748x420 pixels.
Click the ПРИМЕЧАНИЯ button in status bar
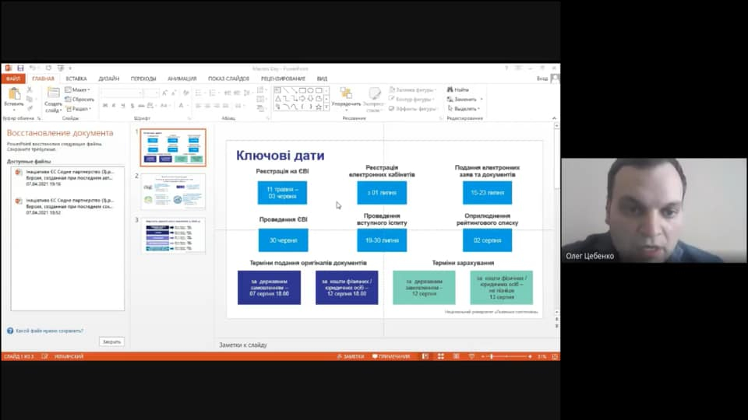pyautogui.click(x=391, y=356)
